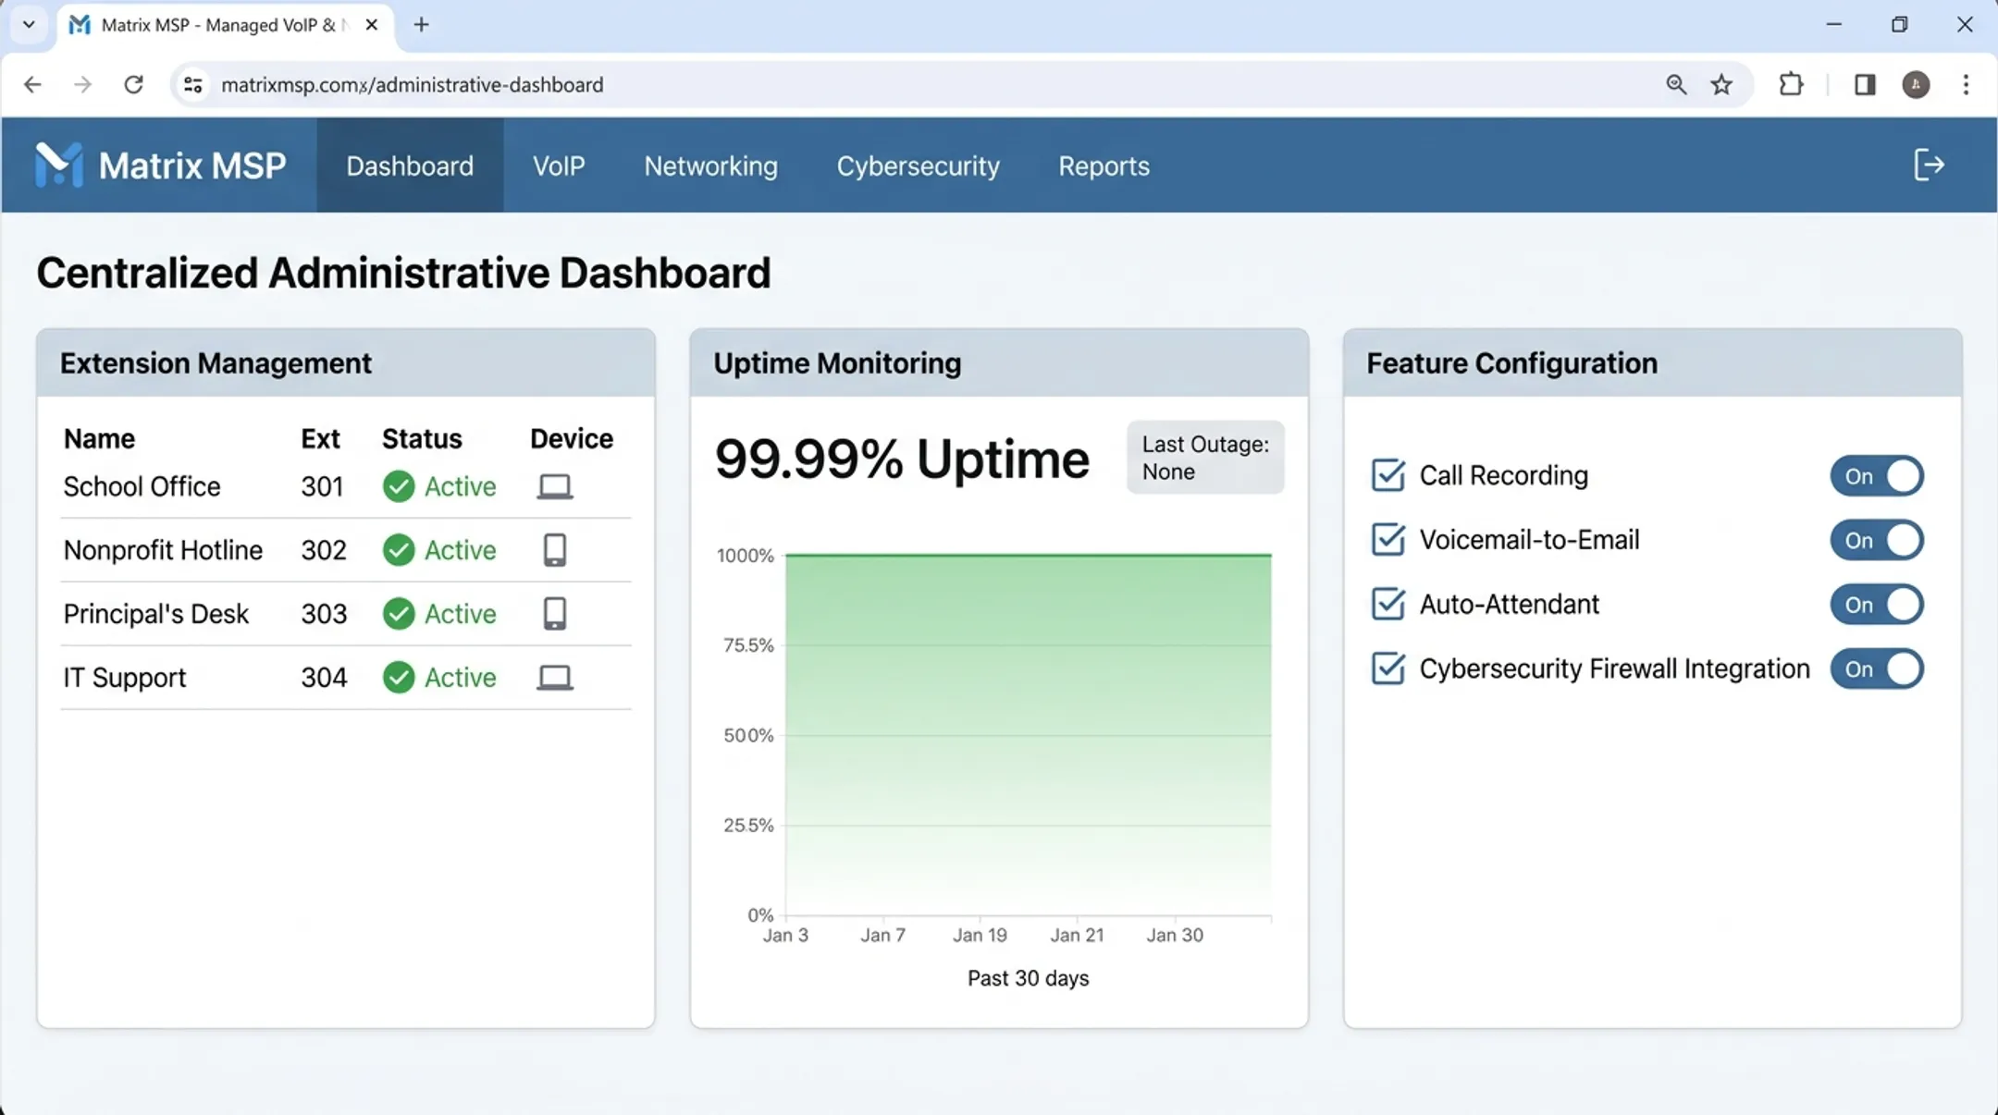Click laptop device icon for IT Support
The height and width of the screenshot is (1115, 1998).
click(x=555, y=678)
